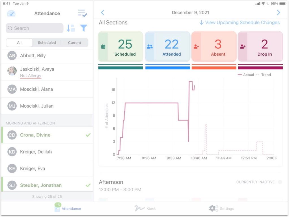The image size is (289, 217).
Task: Click the Actual legend entry
Action: [246, 75]
